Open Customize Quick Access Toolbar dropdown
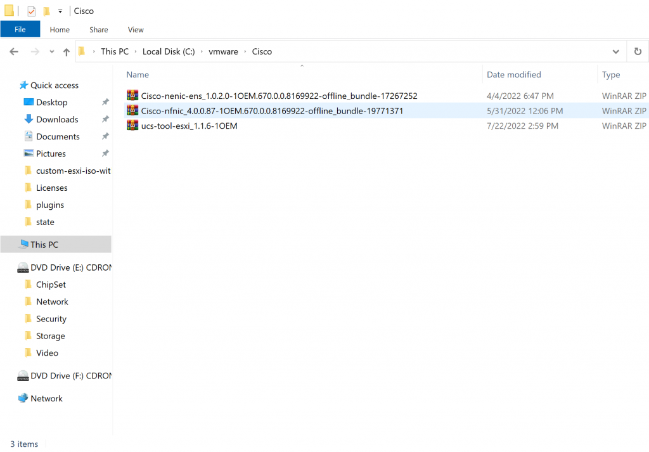 pyautogui.click(x=60, y=11)
